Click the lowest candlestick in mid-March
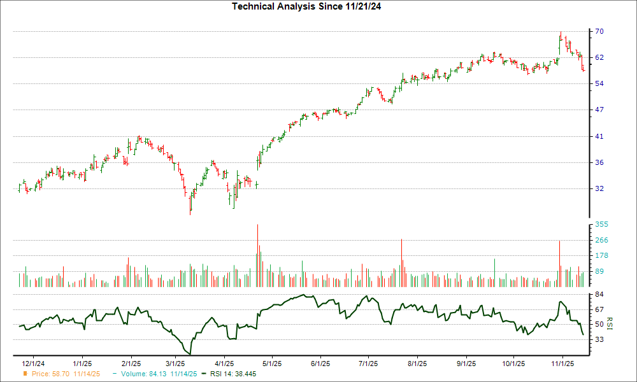637x382 pixels. [x=190, y=204]
